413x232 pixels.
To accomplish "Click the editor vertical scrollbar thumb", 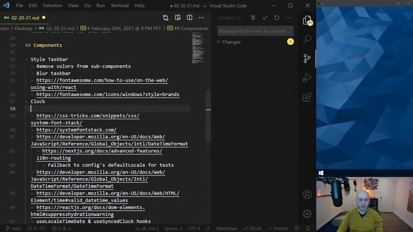I will click(208, 116).
